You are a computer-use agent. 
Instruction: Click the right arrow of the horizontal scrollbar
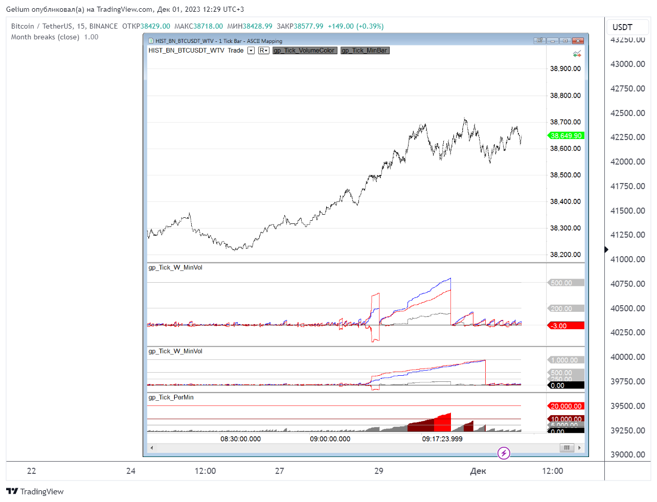tap(579, 448)
